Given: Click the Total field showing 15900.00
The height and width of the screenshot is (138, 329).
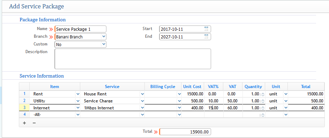Looking at the screenshot, I should 185,132.
